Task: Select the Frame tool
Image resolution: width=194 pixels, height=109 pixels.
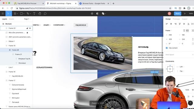Action: (15, 14)
